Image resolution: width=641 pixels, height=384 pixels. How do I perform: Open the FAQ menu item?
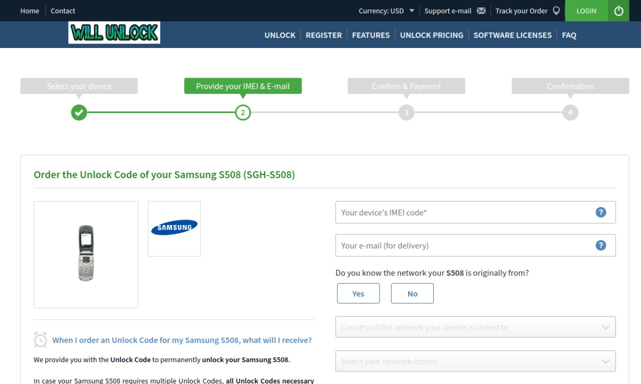[569, 35]
